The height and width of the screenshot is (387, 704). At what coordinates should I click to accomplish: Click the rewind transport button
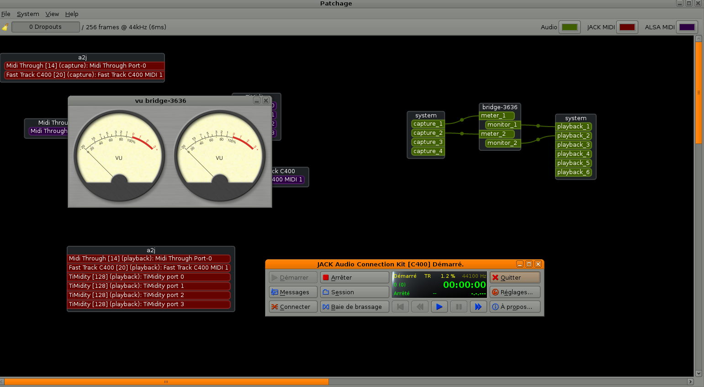click(x=420, y=307)
